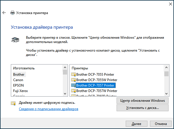Click the certificate icon next to Brother DCP-7055W Printer

click(x=73, y=80)
